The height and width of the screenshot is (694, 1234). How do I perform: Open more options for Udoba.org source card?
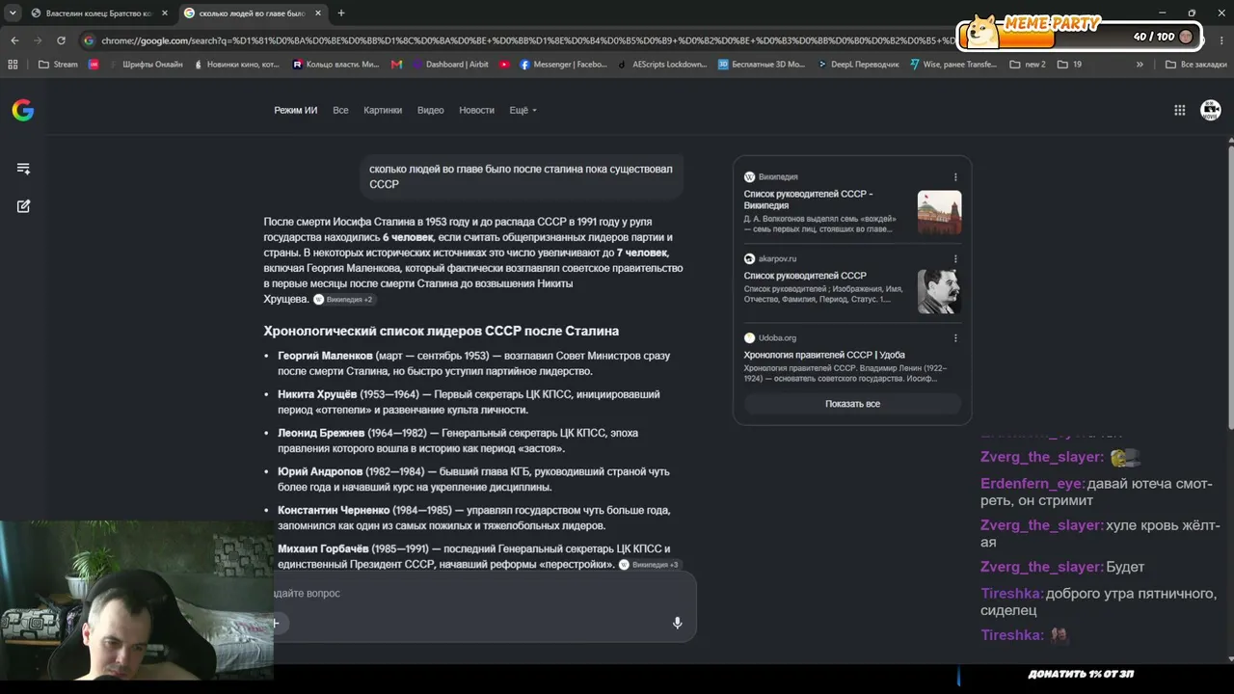pyautogui.click(x=955, y=338)
